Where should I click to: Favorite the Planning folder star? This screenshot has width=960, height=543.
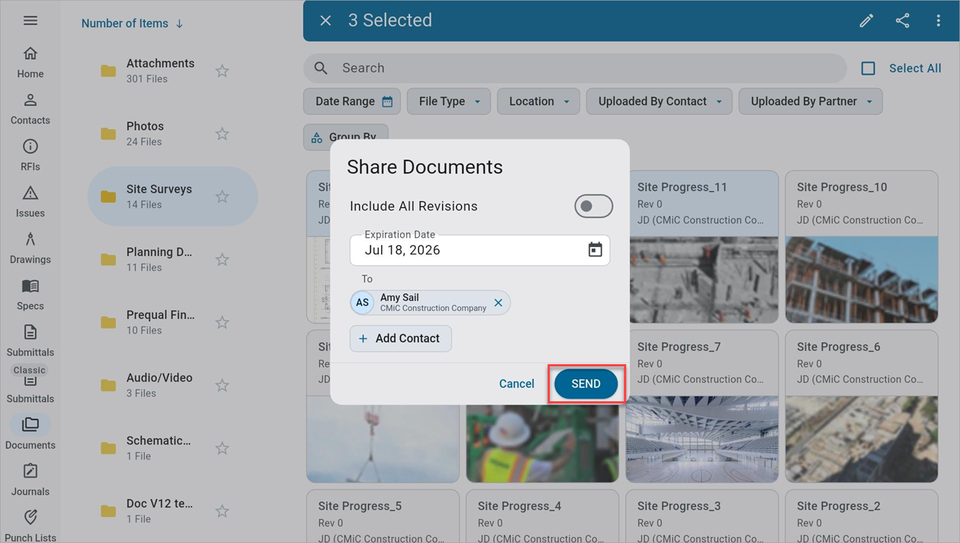tap(223, 260)
